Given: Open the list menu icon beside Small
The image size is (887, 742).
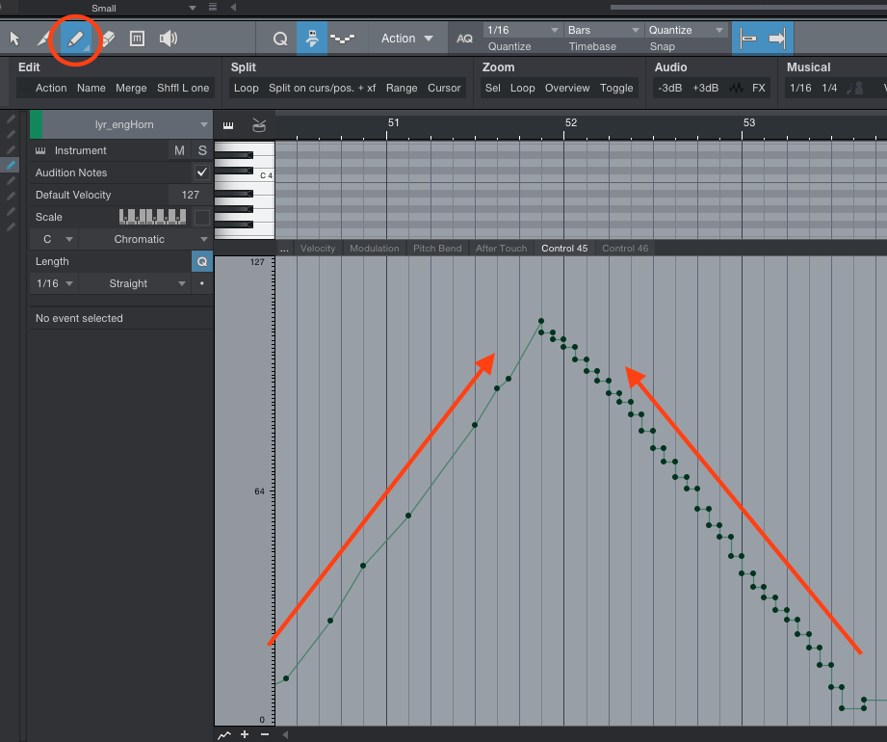Looking at the screenshot, I should coord(213,8).
